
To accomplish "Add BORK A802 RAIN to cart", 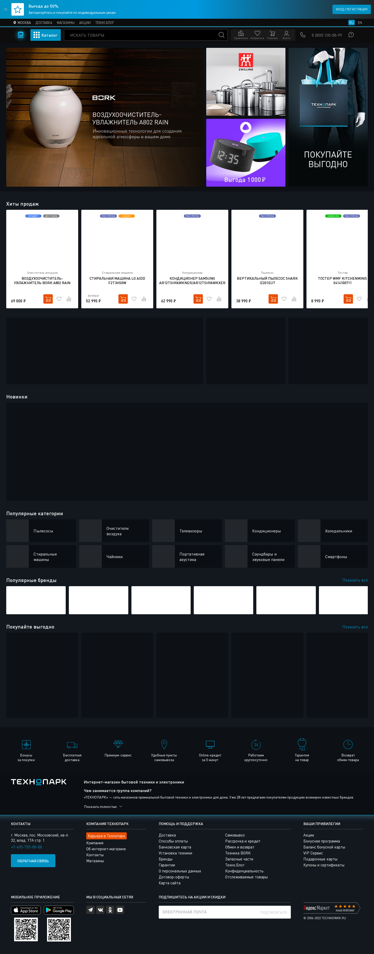I will point(48,299).
